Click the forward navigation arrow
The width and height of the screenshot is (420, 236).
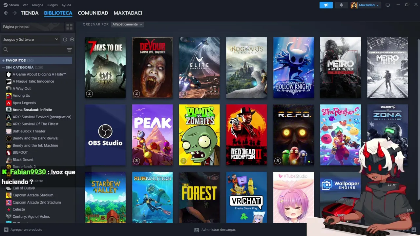point(14,13)
